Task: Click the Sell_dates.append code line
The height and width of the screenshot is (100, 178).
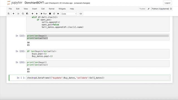Action: click(x=63, y=27)
